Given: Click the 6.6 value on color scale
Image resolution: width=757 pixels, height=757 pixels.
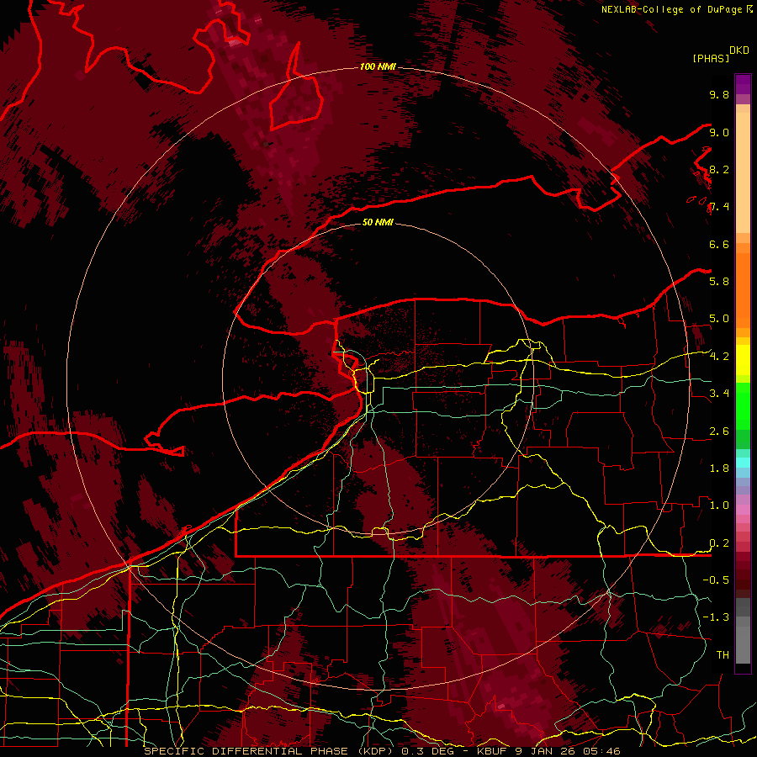Looking at the screenshot, I should 719,244.
